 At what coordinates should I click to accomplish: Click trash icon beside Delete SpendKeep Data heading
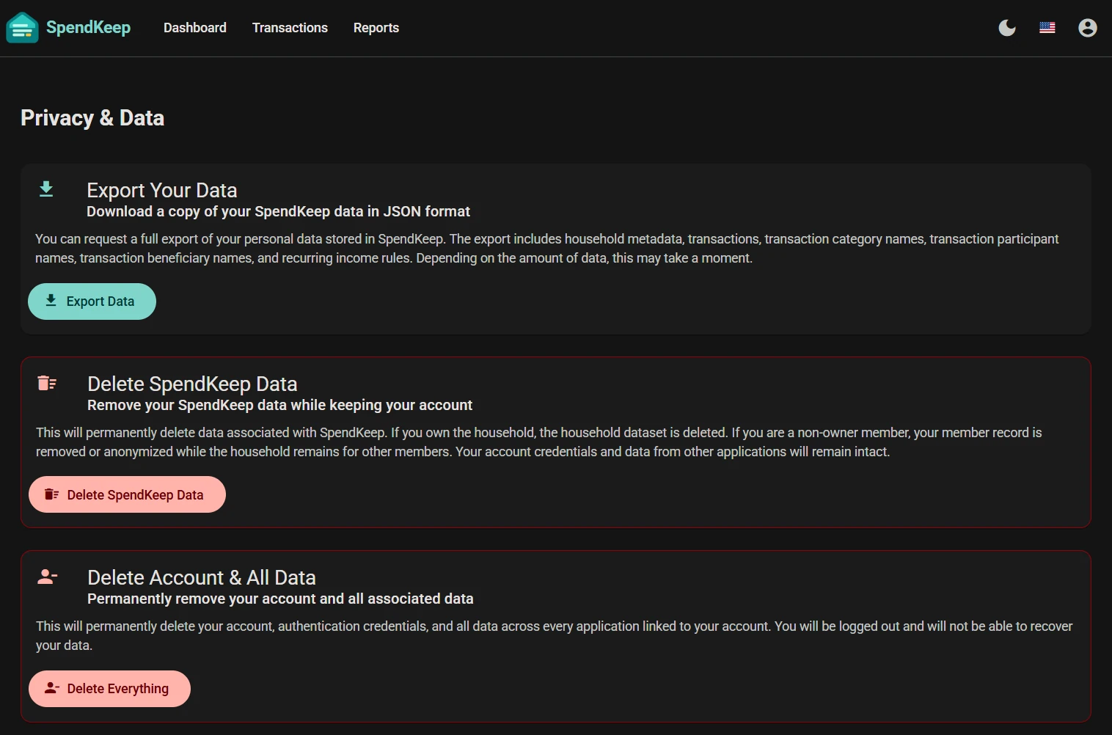tap(47, 383)
